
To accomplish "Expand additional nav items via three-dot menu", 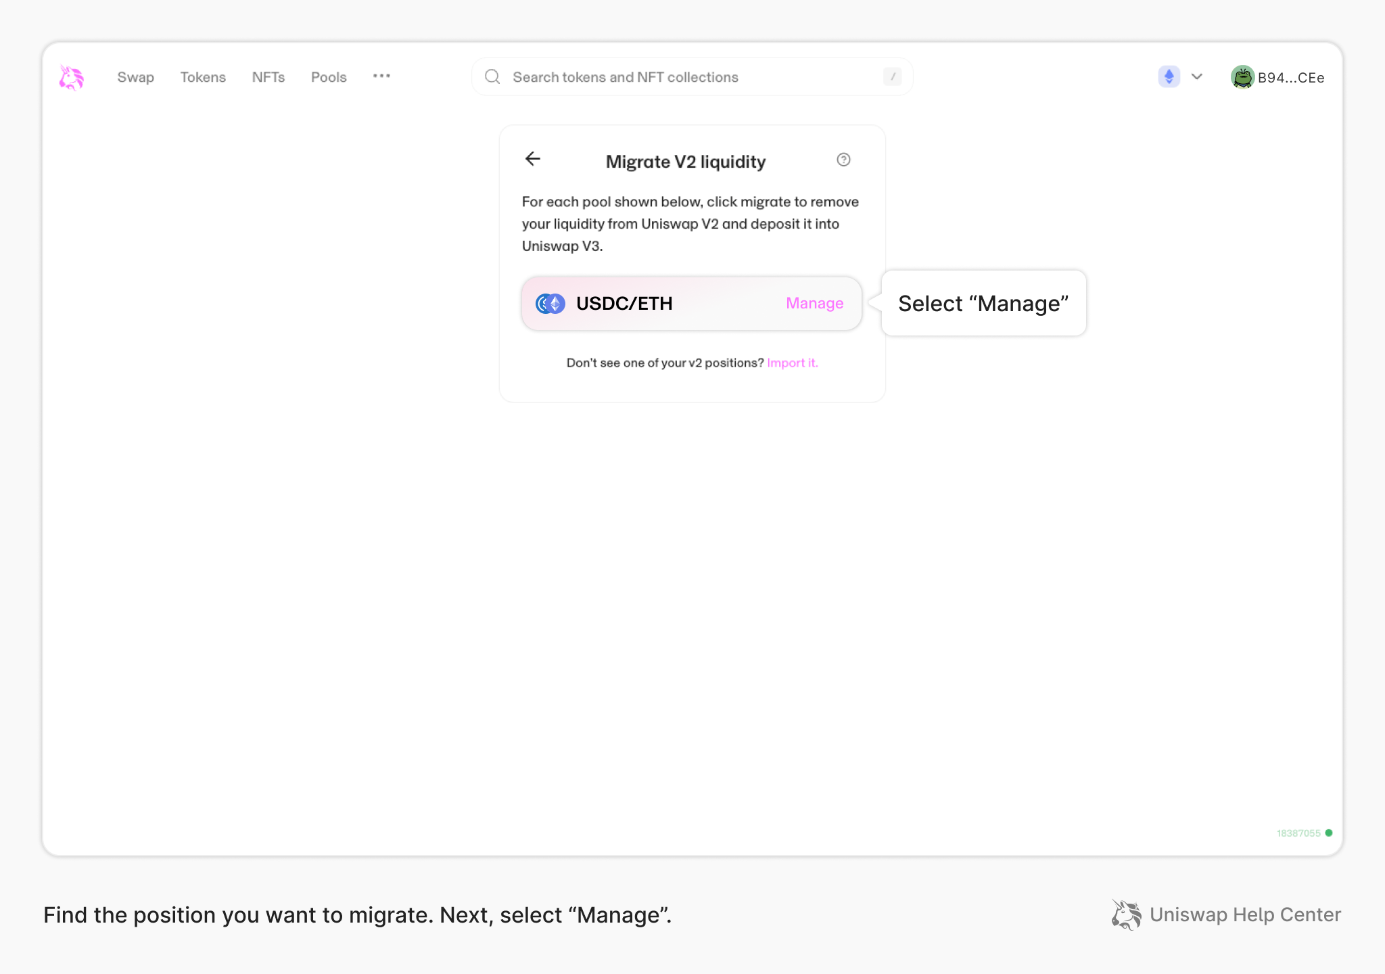I will [x=381, y=76].
